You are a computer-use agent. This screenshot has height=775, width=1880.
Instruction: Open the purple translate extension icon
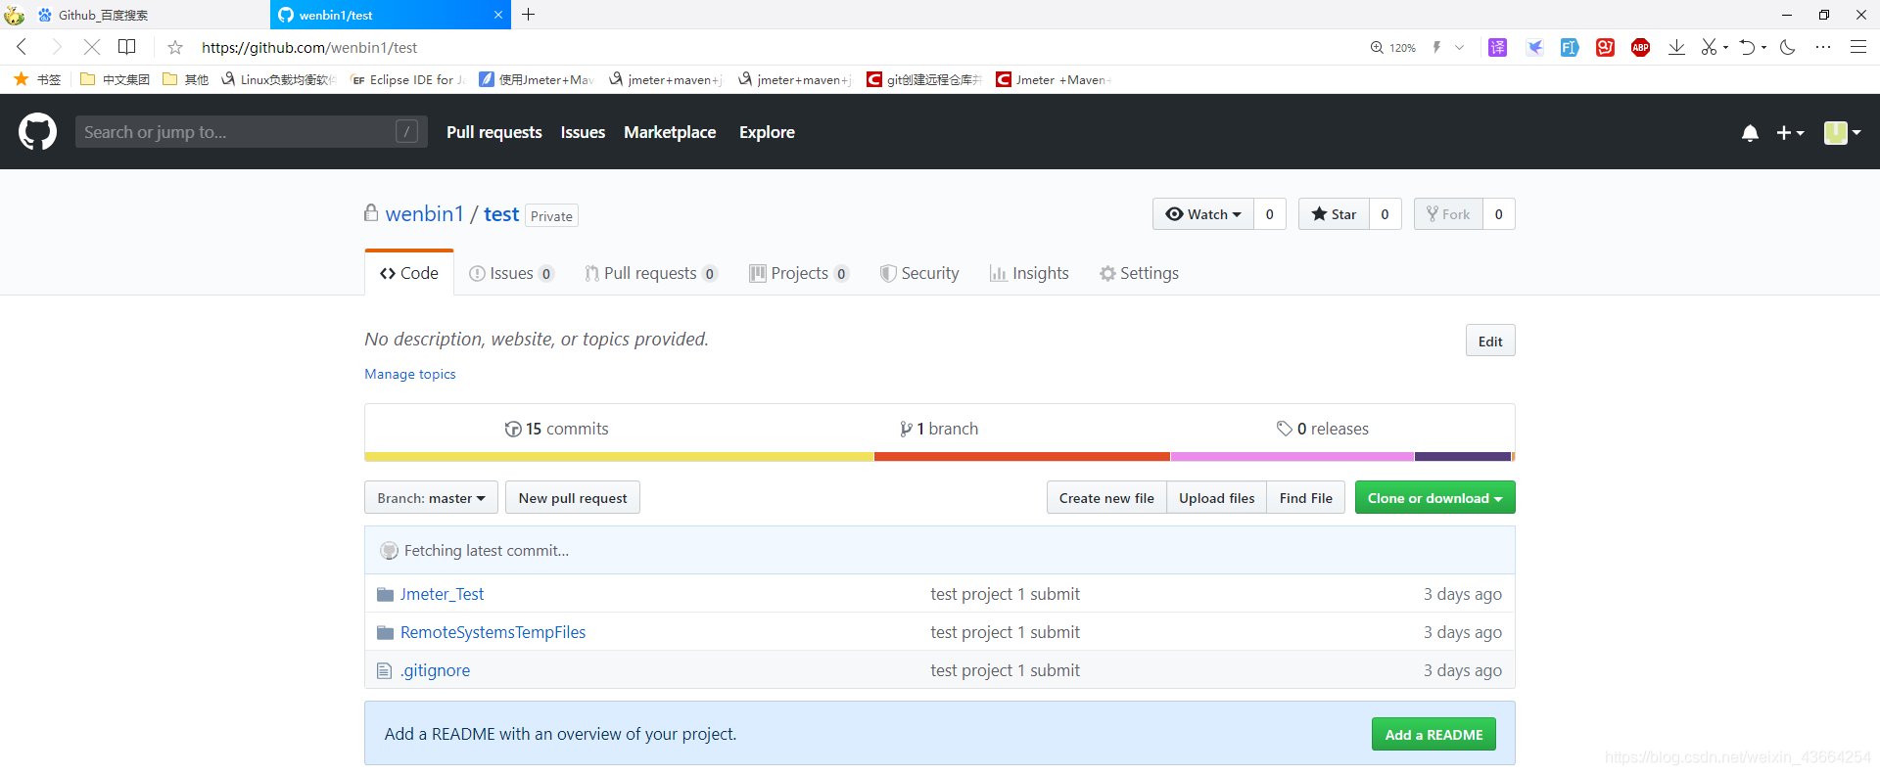coord(1497,47)
